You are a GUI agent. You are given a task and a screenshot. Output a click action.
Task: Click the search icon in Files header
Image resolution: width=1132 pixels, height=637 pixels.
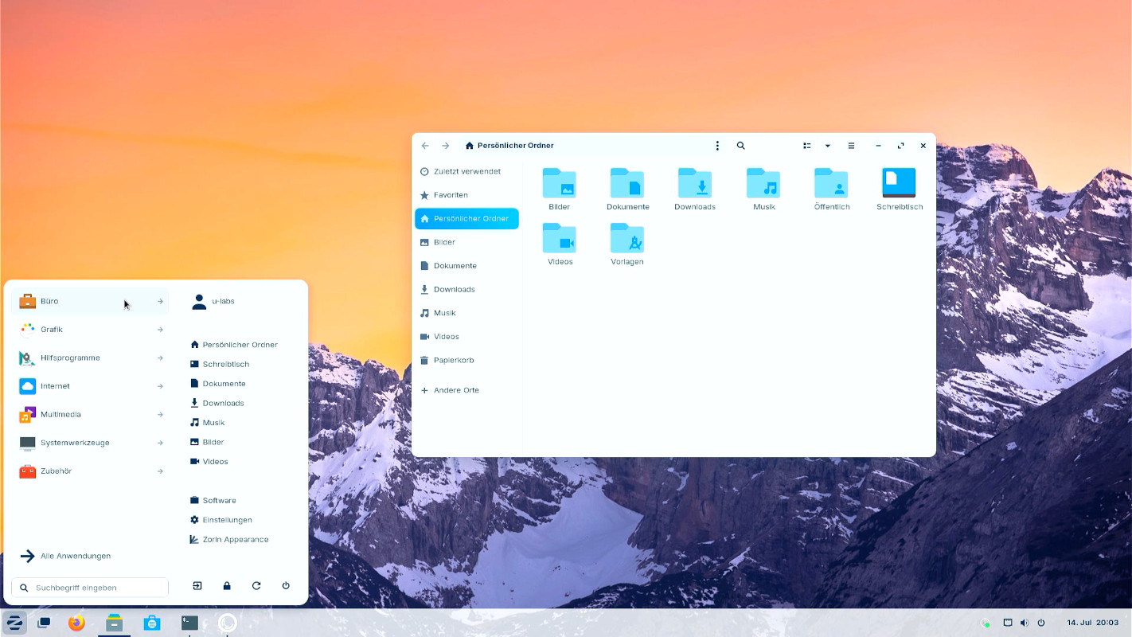click(x=740, y=146)
